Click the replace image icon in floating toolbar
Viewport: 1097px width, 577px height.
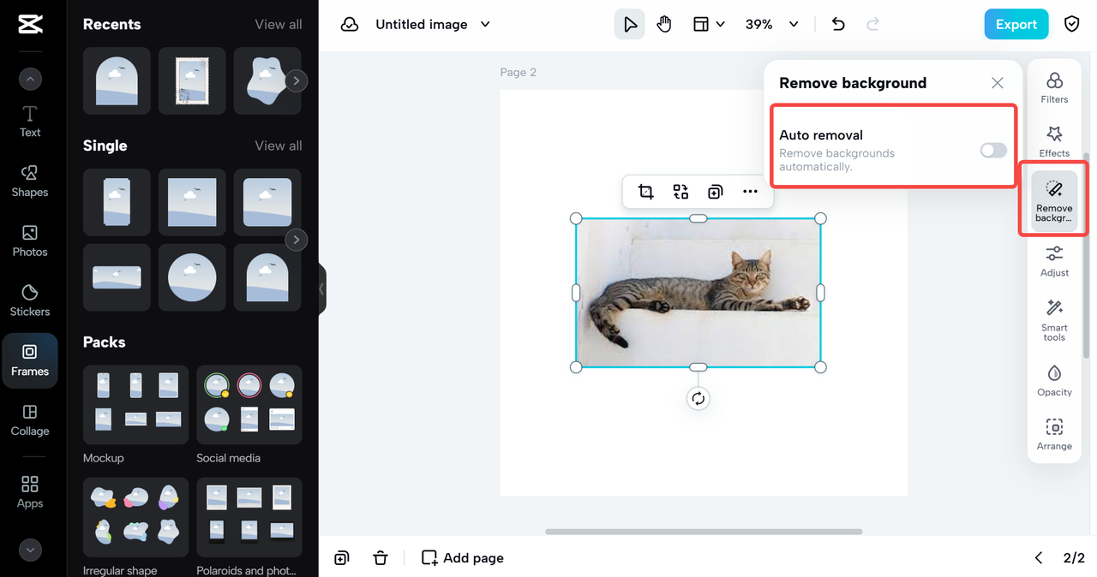coord(680,192)
